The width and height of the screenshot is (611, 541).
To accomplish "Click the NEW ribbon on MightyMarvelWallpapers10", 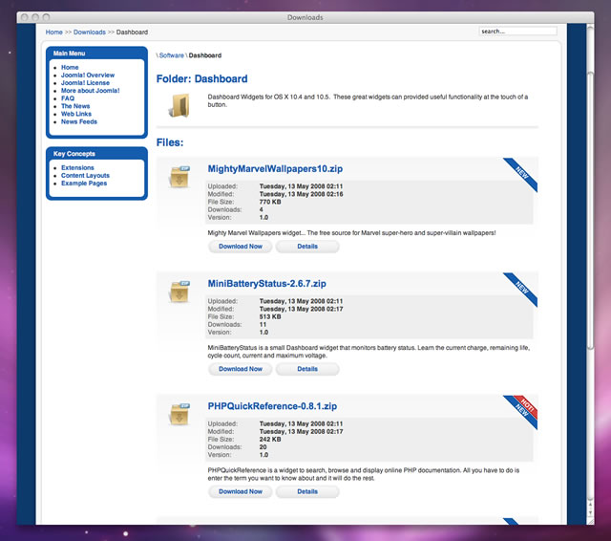I will click(x=523, y=172).
